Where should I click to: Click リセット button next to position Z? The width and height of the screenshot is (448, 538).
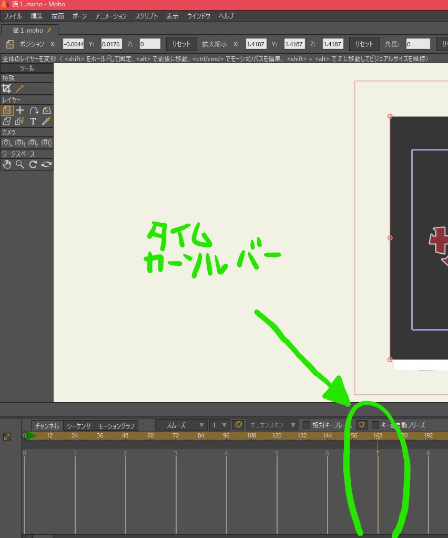point(181,44)
